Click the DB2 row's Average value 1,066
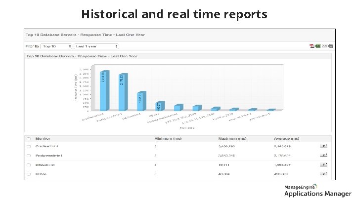 pos(282,165)
